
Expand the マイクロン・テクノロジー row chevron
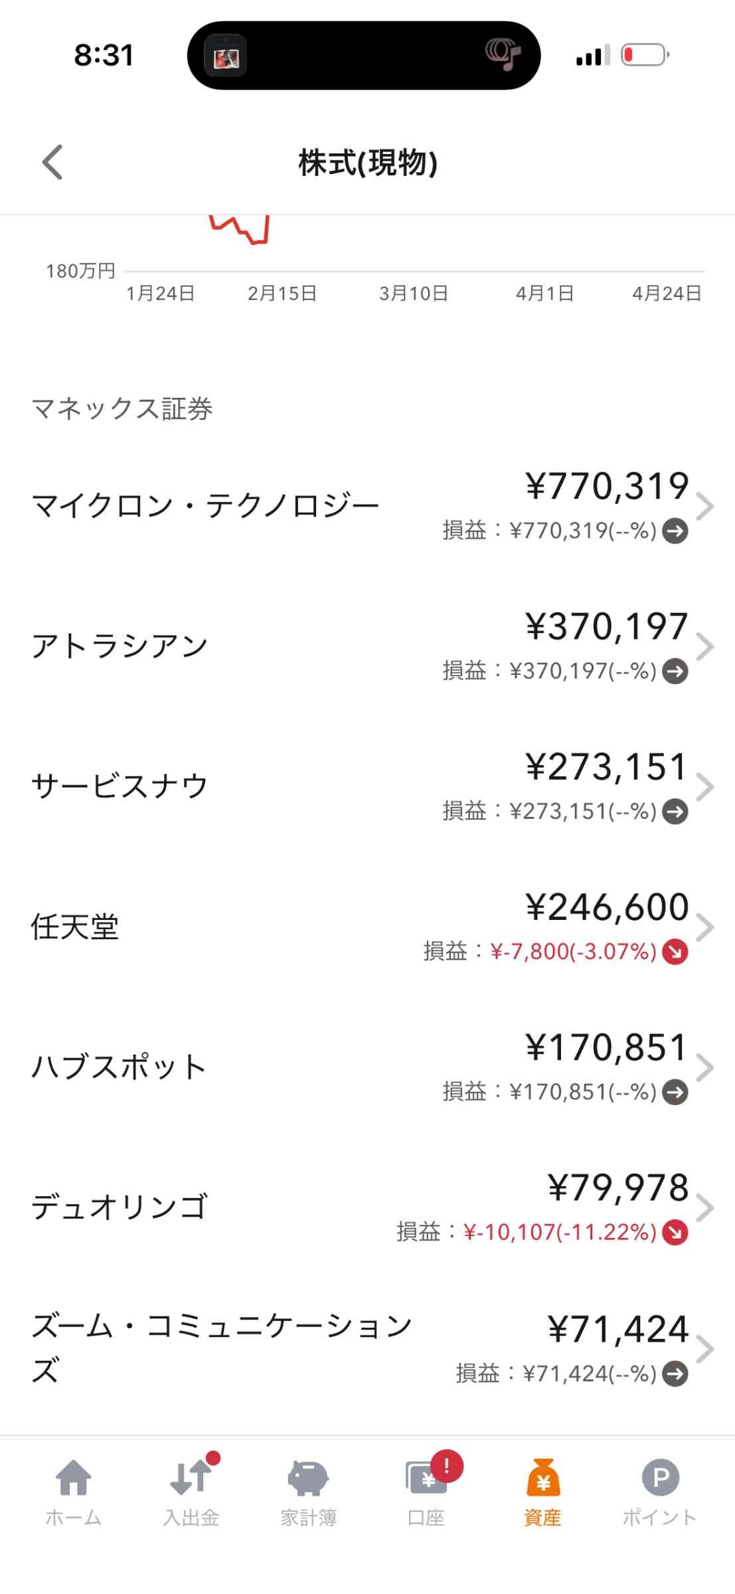point(705,506)
